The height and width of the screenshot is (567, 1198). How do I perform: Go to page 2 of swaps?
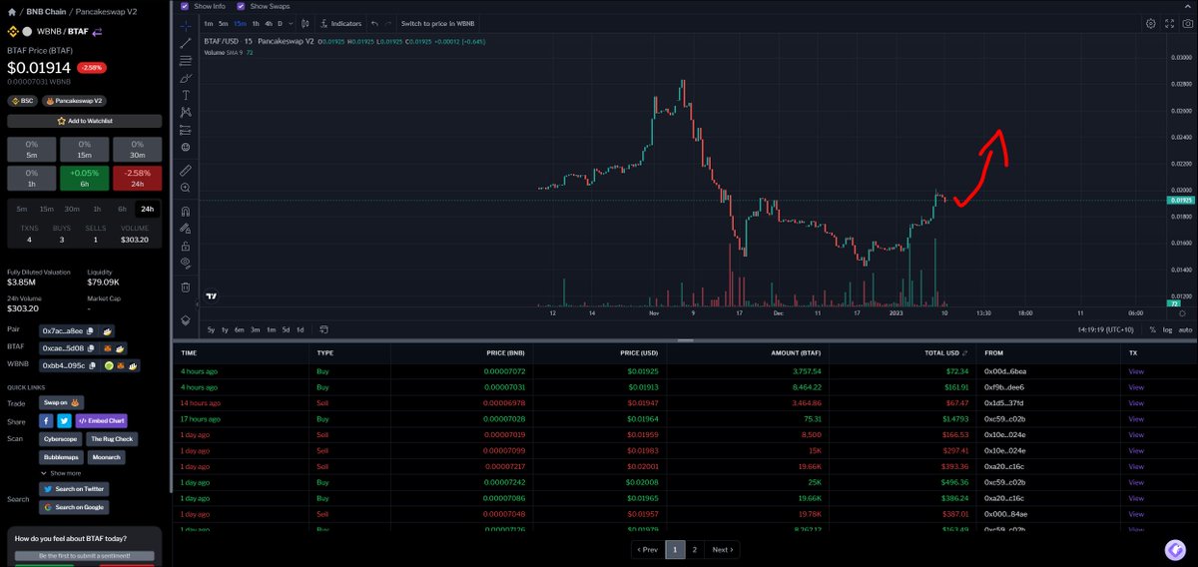[695, 549]
